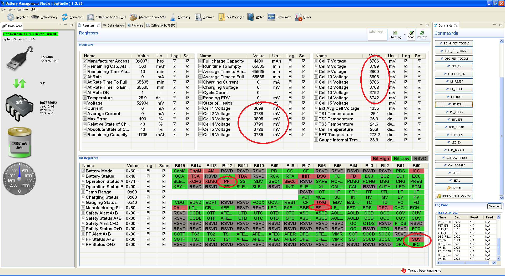505x276 pixels.
Task: Click the Value column header in Bit Registers
Action: click(132, 166)
